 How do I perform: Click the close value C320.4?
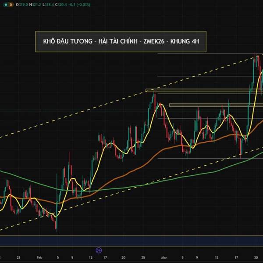click(x=61, y=5)
